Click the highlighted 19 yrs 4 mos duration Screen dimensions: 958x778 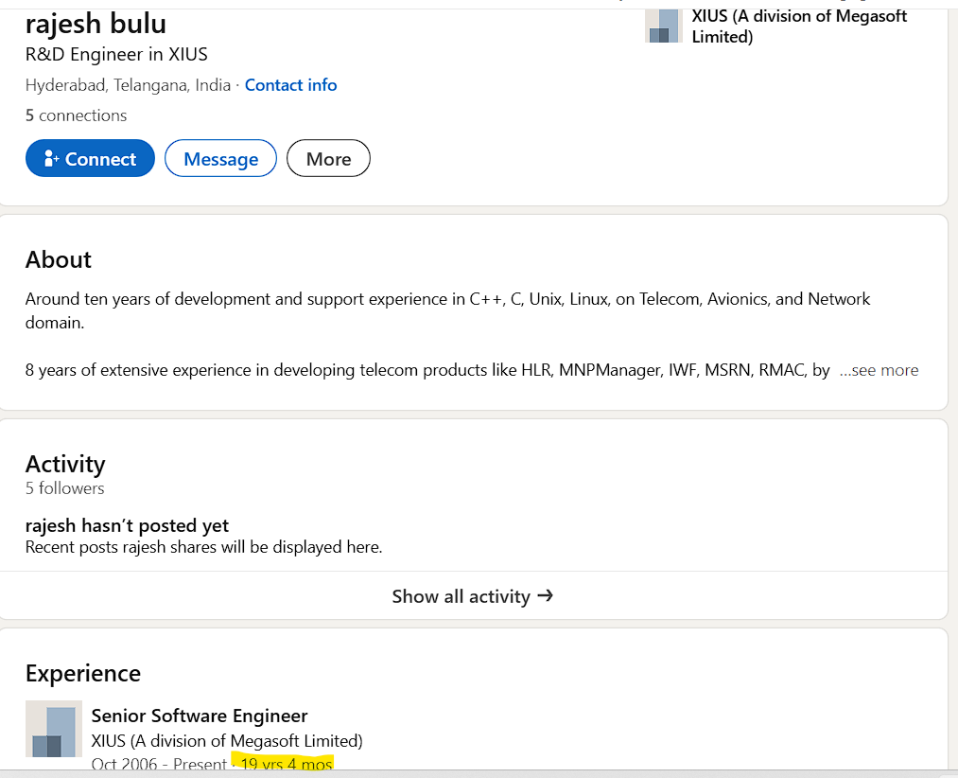(x=287, y=763)
